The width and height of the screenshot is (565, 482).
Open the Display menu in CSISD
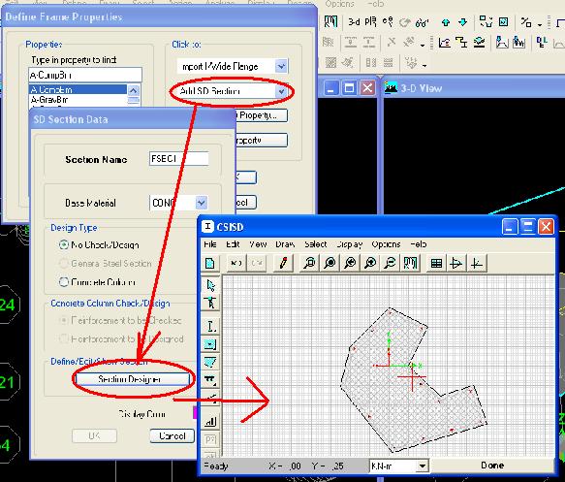click(349, 244)
